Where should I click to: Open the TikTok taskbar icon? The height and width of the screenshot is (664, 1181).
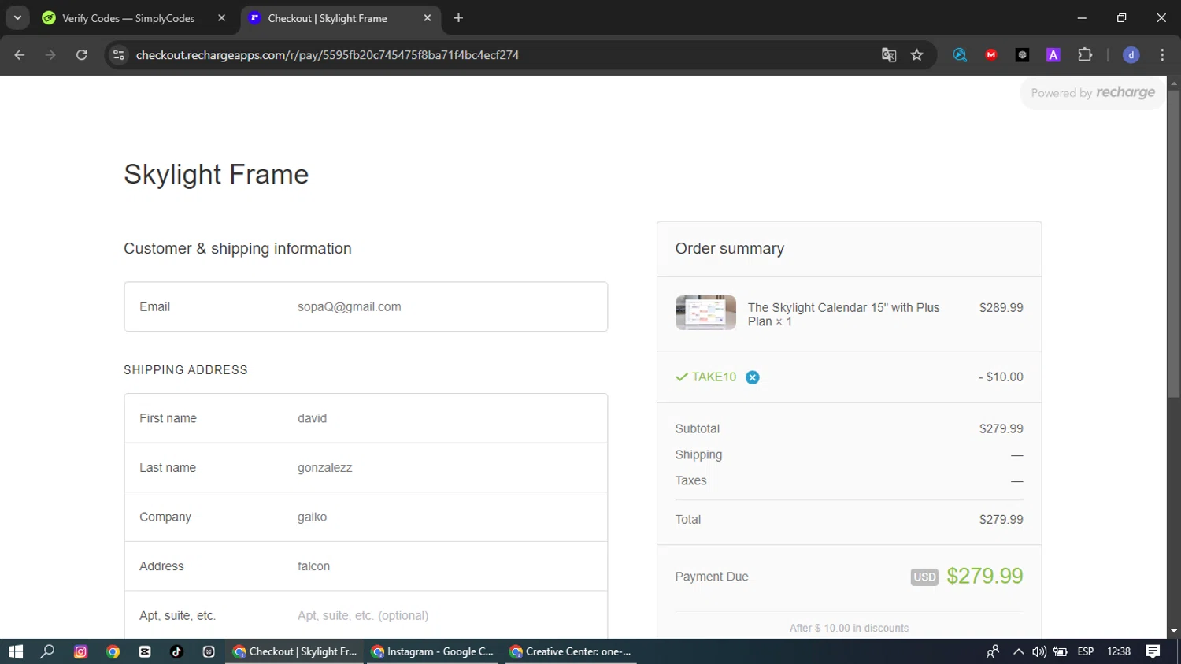tap(176, 651)
